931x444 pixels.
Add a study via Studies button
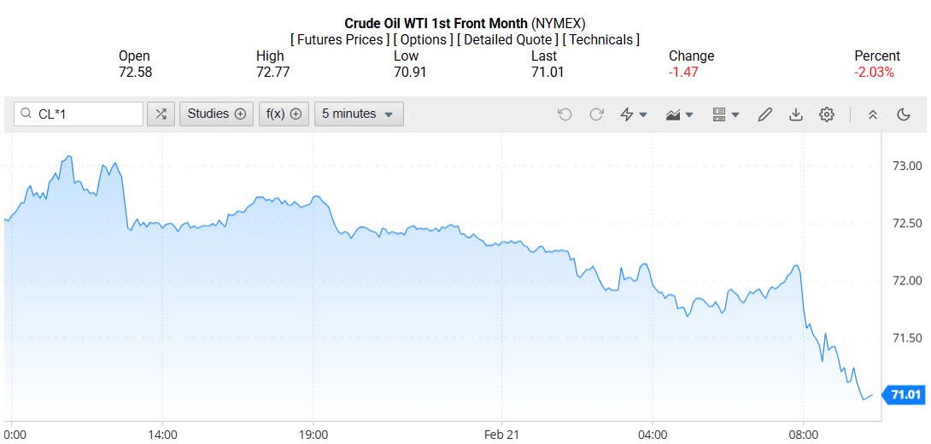216,114
